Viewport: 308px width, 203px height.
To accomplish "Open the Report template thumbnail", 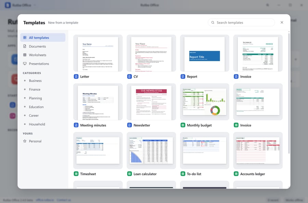I will pos(205,53).
